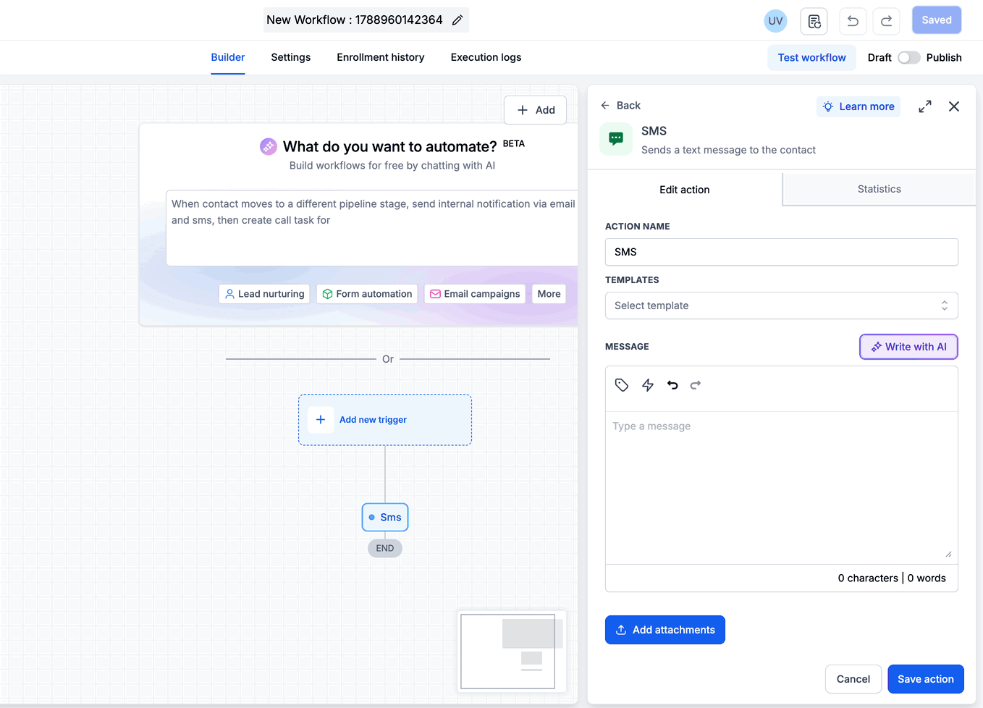
Task: Undo last workflow change in header
Action: point(853,21)
